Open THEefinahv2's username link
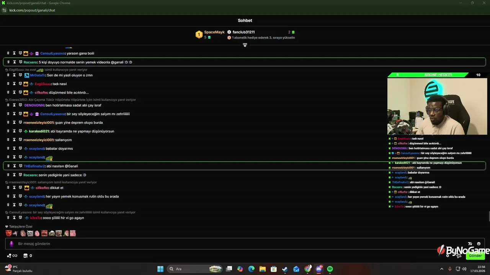Image resolution: width=490 pixels, height=275 pixels. [34, 166]
